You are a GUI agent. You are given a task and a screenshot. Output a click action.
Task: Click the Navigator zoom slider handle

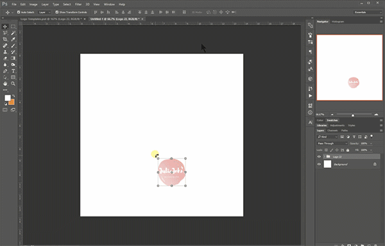click(353, 115)
